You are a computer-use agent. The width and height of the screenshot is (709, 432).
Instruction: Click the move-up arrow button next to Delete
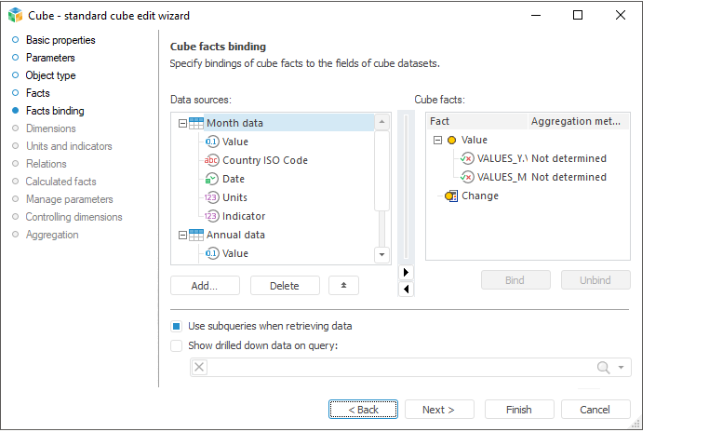343,286
